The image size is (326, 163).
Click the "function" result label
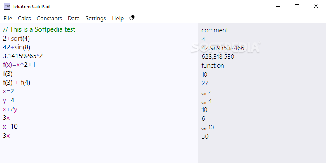pos(213,66)
